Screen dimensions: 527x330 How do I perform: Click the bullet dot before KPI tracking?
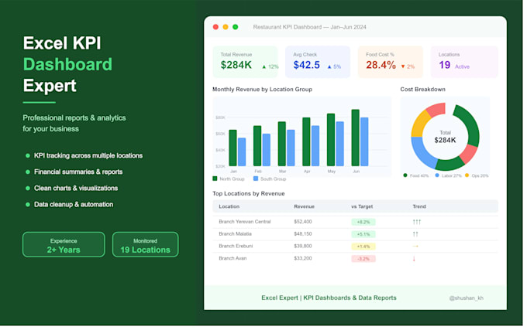(28, 156)
